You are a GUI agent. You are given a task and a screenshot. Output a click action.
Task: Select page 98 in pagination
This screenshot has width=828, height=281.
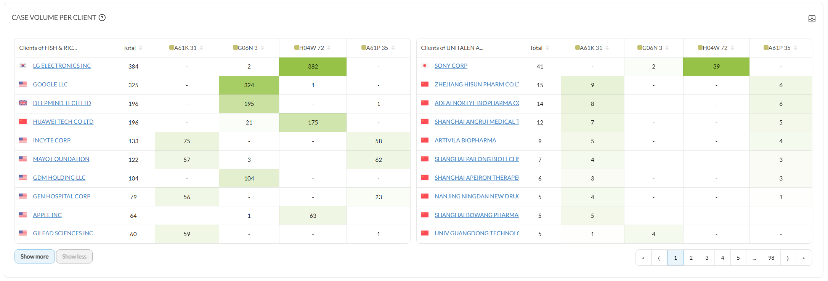(771, 258)
